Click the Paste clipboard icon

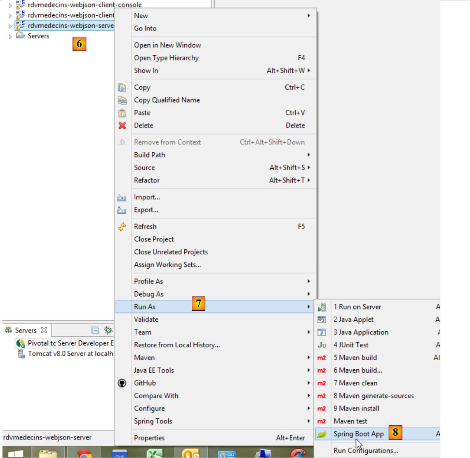[122, 113]
